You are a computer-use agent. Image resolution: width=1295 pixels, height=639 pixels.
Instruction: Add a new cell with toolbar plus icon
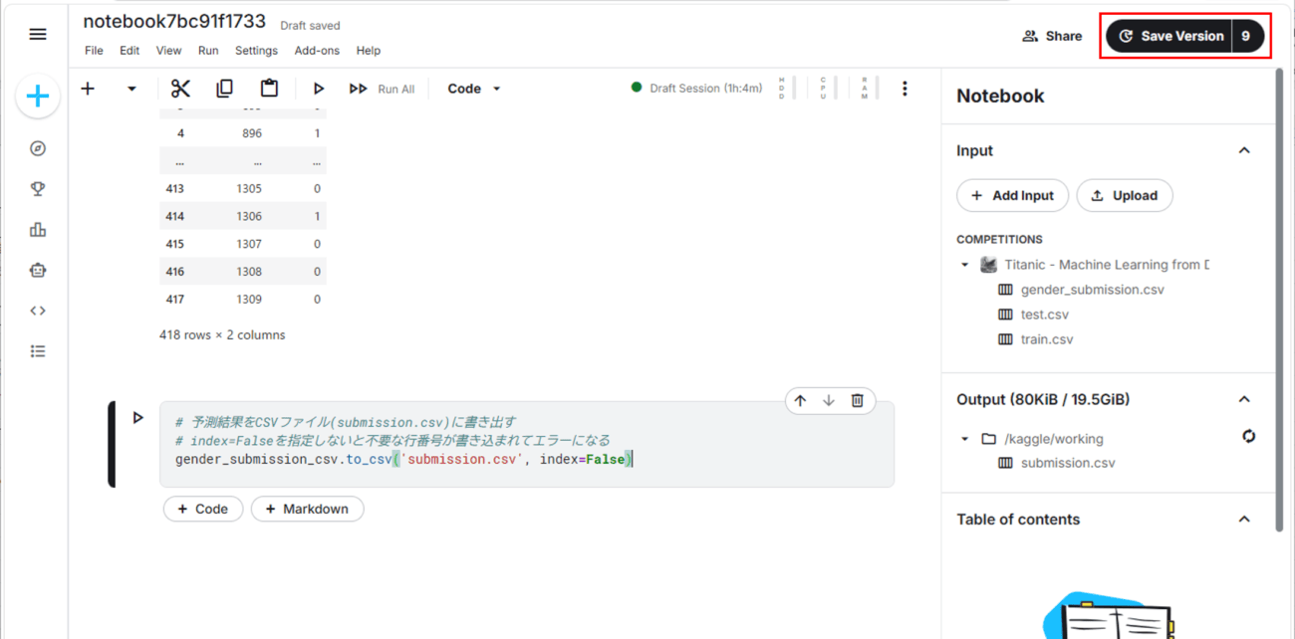pos(88,89)
